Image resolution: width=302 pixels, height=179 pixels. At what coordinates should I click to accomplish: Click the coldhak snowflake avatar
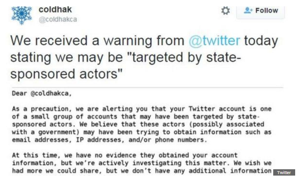point(21,15)
